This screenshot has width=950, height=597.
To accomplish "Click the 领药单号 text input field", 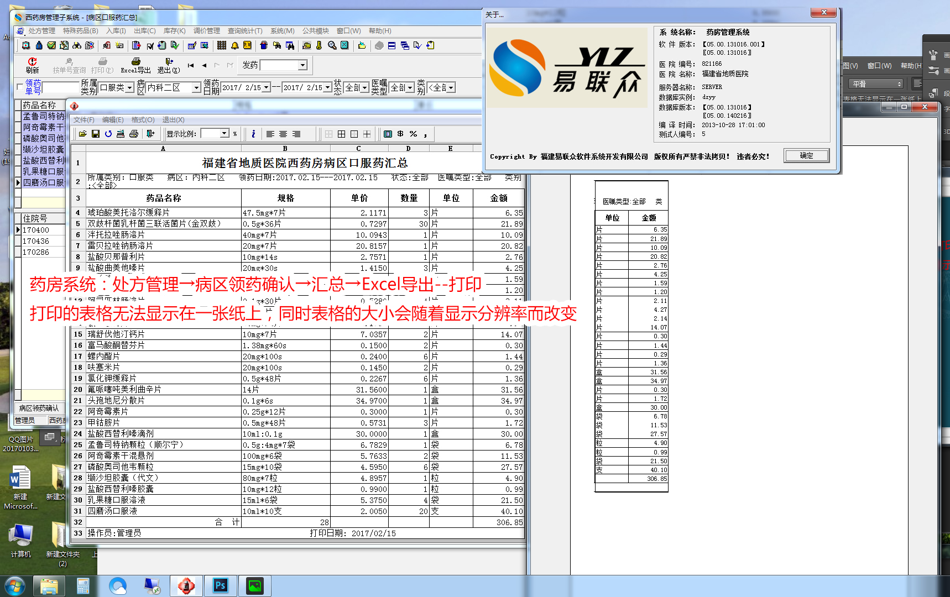I will pos(61,87).
